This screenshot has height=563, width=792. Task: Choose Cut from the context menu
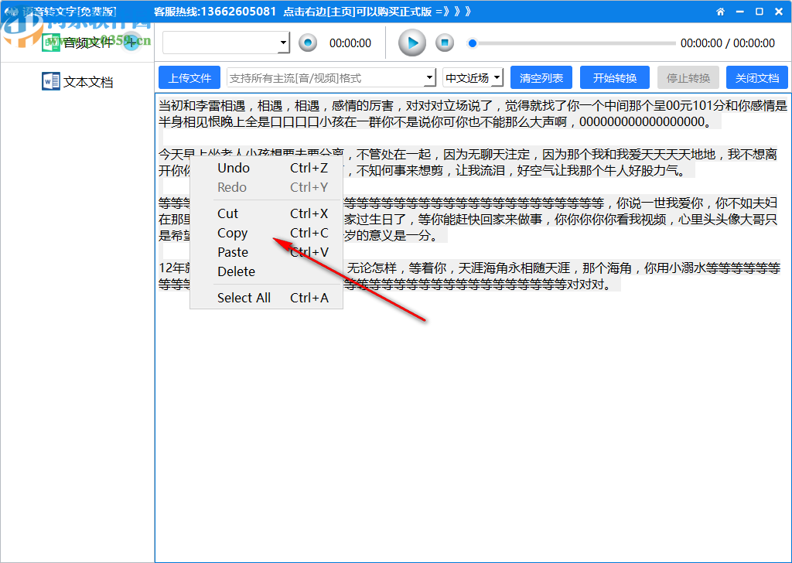point(266,213)
